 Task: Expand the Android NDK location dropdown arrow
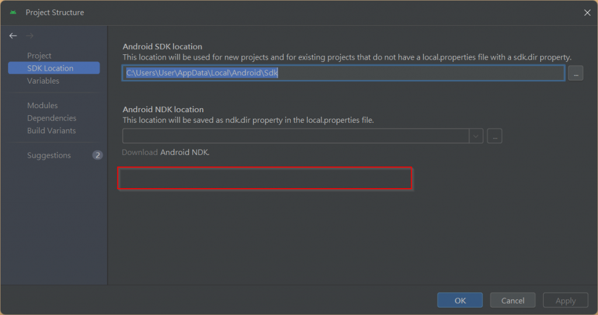476,136
